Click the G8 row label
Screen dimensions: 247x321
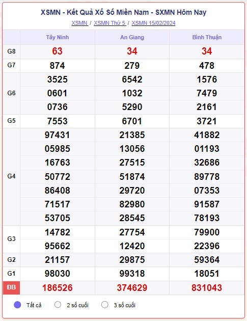[x=12, y=51]
